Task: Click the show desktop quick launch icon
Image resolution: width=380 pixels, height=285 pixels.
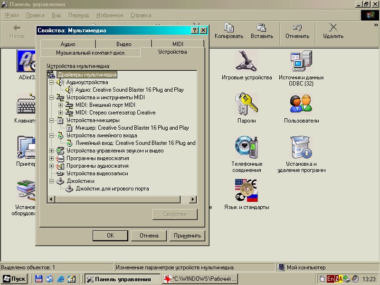Action: tap(72, 279)
